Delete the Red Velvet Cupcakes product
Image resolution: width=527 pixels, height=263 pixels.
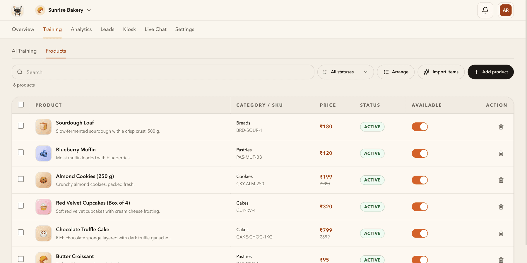tap(501, 207)
